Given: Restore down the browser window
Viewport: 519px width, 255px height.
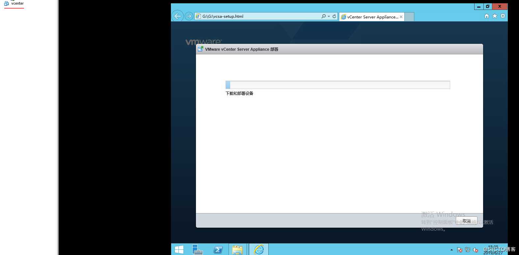Looking at the screenshot, I should [x=488, y=6].
